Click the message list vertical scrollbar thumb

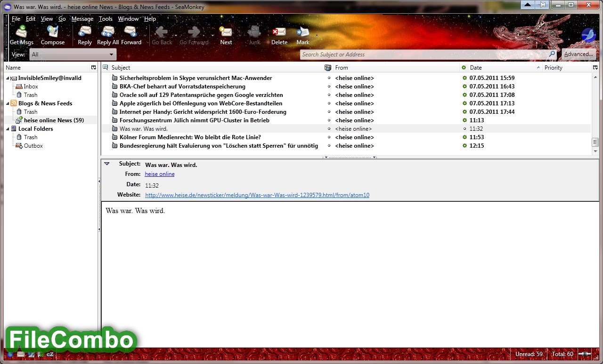point(595,142)
